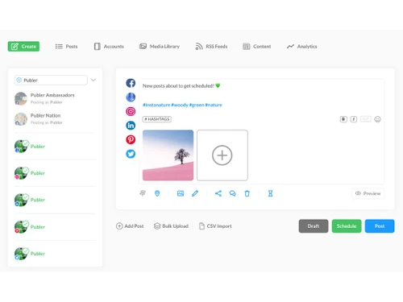Click the pencil edit icon
This screenshot has width=403, height=302.
click(195, 193)
